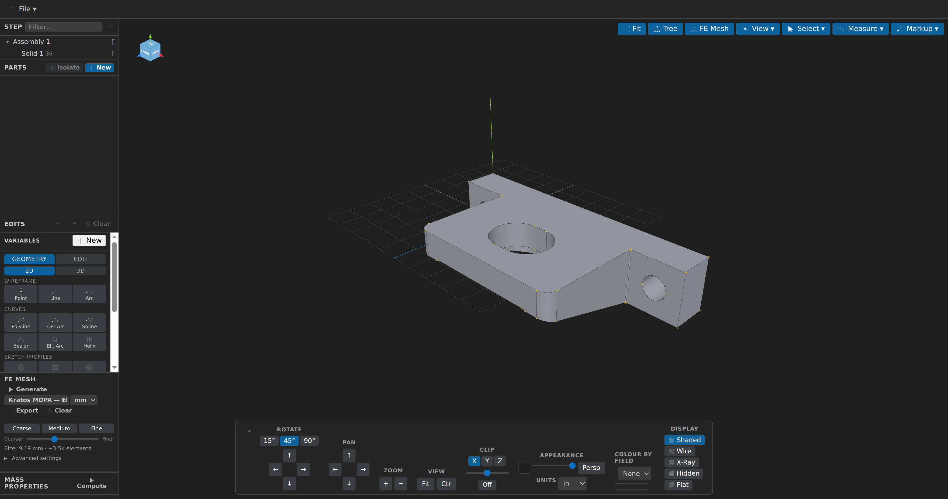Select the Z clip axis
948x499 pixels.
pyautogui.click(x=500, y=461)
